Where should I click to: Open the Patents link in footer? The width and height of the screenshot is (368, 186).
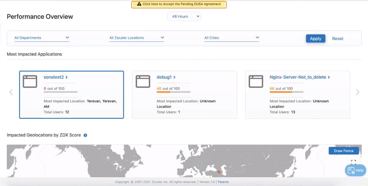tap(223, 182)
